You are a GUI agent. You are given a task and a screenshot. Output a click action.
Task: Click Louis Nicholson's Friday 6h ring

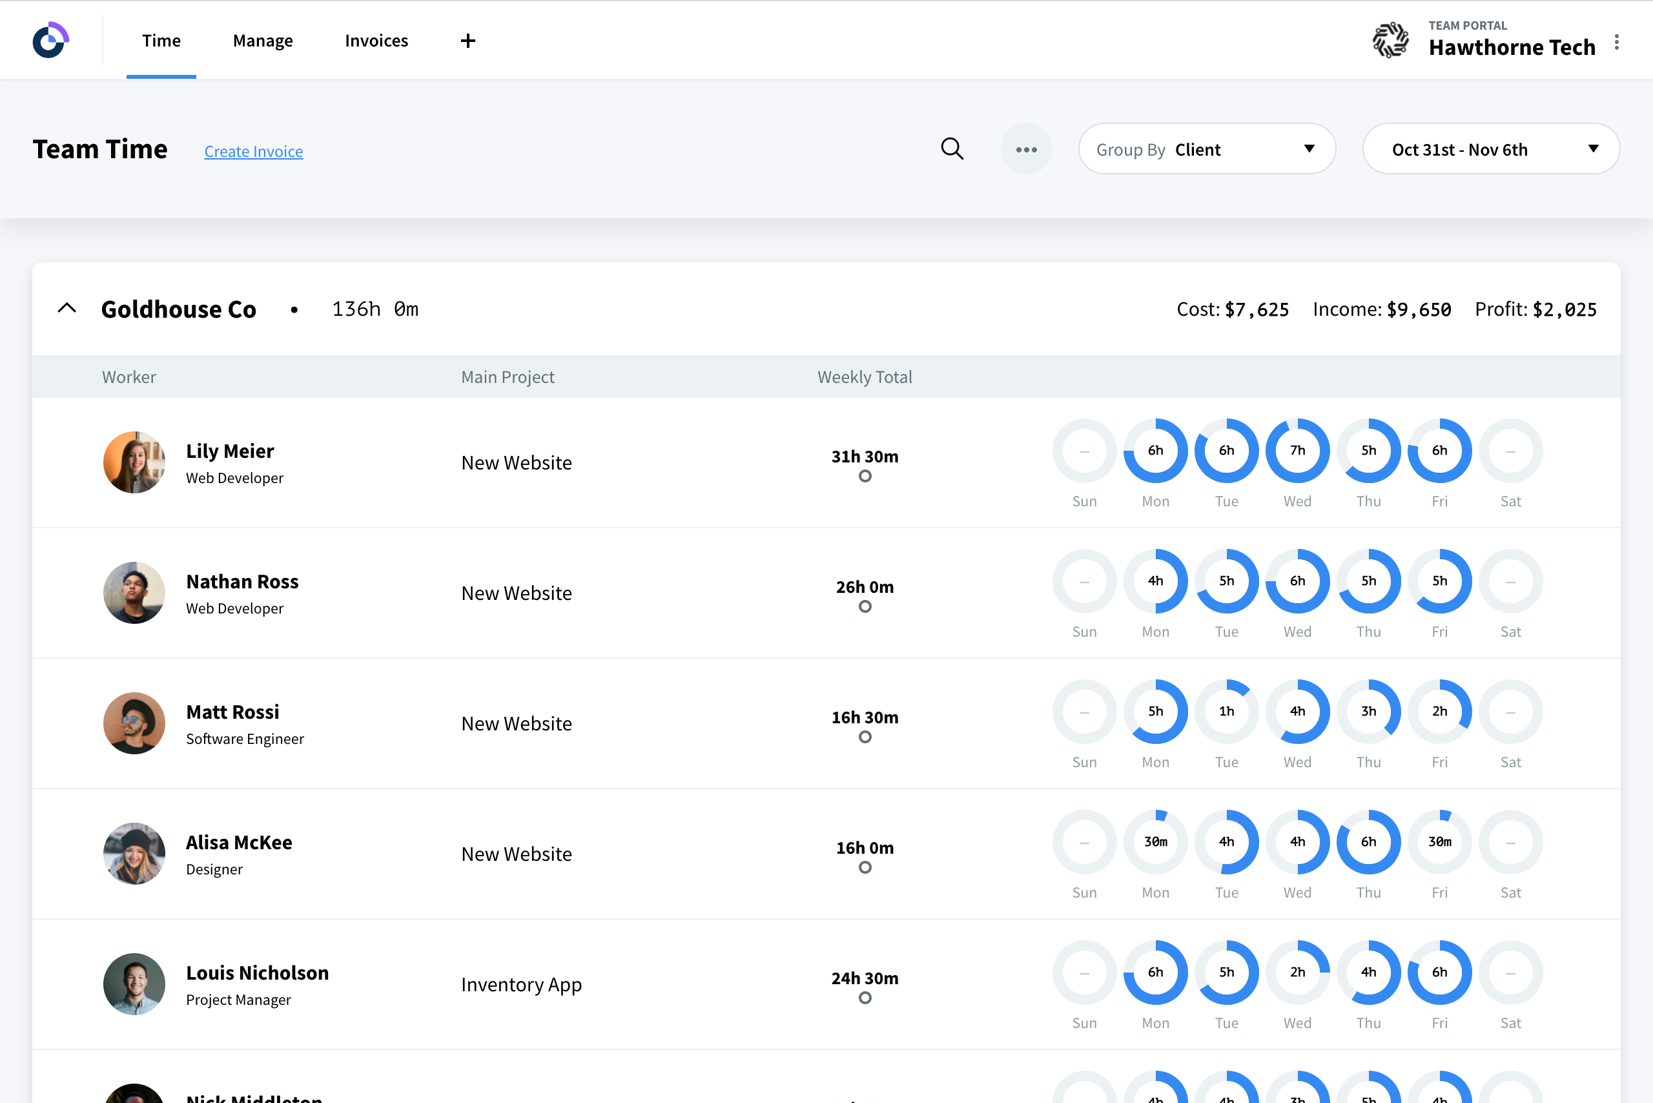pyautogui.click(x=1440, y=973)
